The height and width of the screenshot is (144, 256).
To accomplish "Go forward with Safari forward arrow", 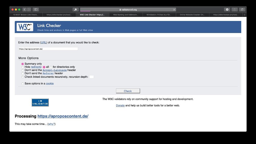I will 29,10.
